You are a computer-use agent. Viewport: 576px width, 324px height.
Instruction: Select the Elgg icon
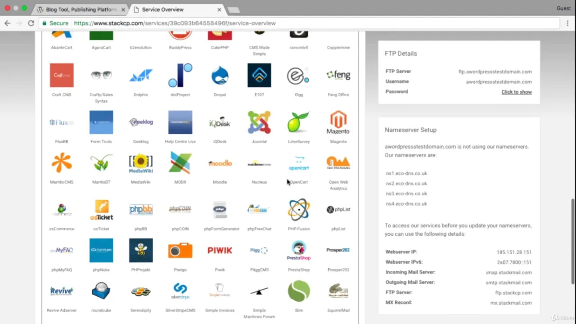click(299, 75)
